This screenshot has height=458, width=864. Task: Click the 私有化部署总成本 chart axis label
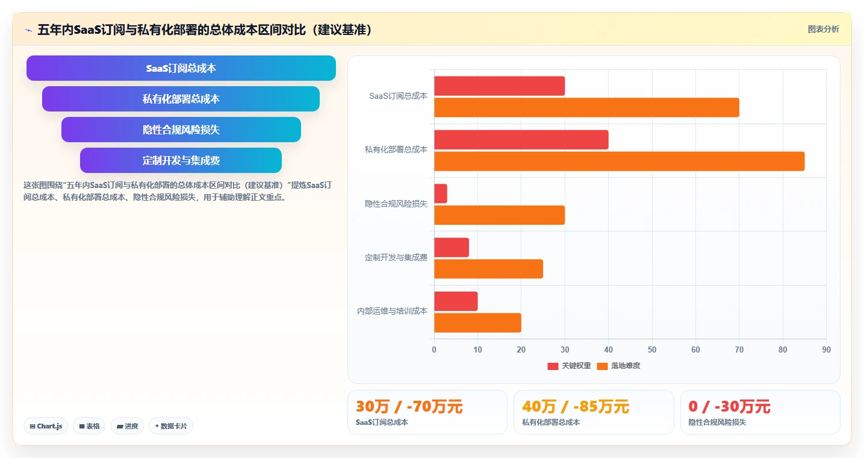click(396, 149)
